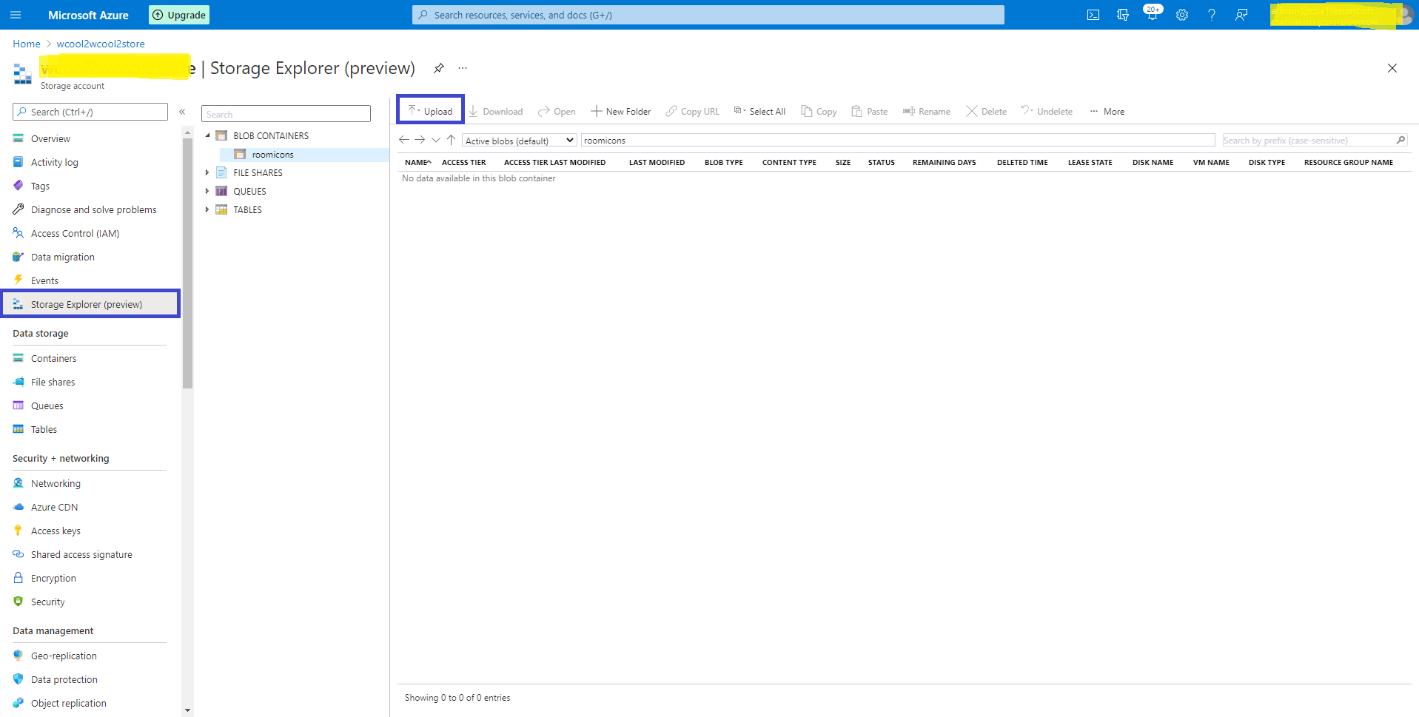
Task: Click the Delete toolbar button
Action: click(987, 112)
